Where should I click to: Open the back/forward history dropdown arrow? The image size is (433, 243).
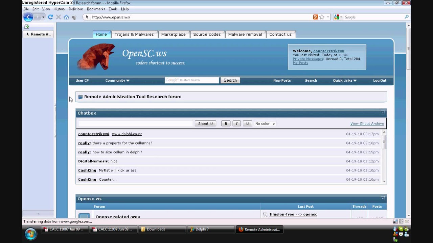pyautogui.click(x=43, y=17)
